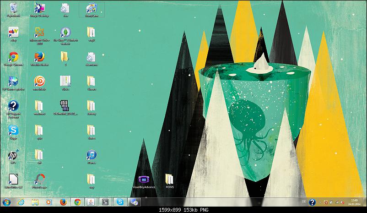Image resolution: width=367 pixels, height=213 pixels.
Task: Launch VisualBoyAdvance emulator icon
Action: 144,181
